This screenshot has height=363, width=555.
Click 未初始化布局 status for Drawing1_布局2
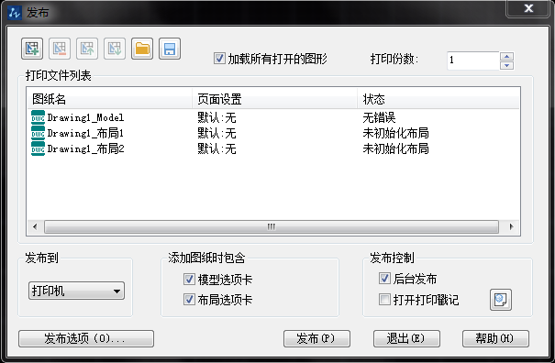click(395, 148)
